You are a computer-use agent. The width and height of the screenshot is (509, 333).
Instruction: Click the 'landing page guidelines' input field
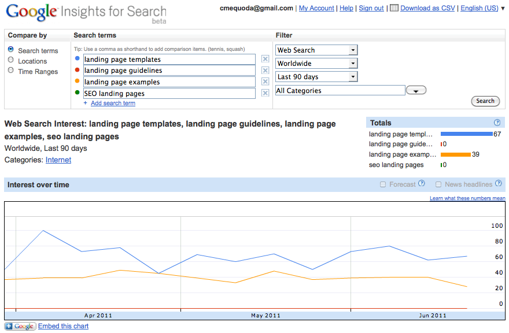169,71
